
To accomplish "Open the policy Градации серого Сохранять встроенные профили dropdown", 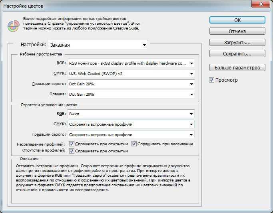I will [x=131, y=135].
